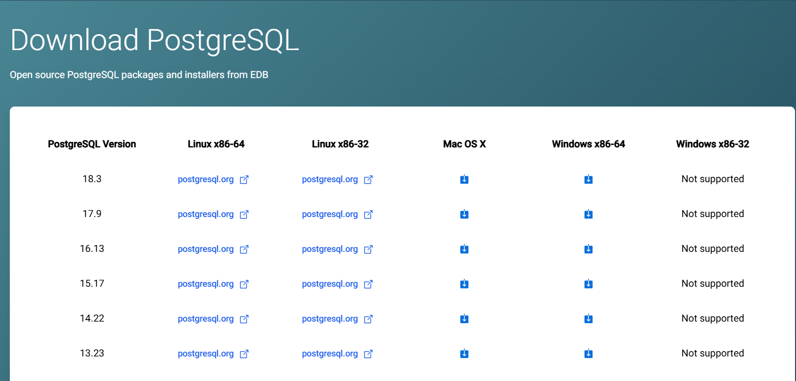Viewport: 796px width, 381px height.
Task: Open postgresql.org Linux x86-64 link for 16.13
Action: click(213, 249)
